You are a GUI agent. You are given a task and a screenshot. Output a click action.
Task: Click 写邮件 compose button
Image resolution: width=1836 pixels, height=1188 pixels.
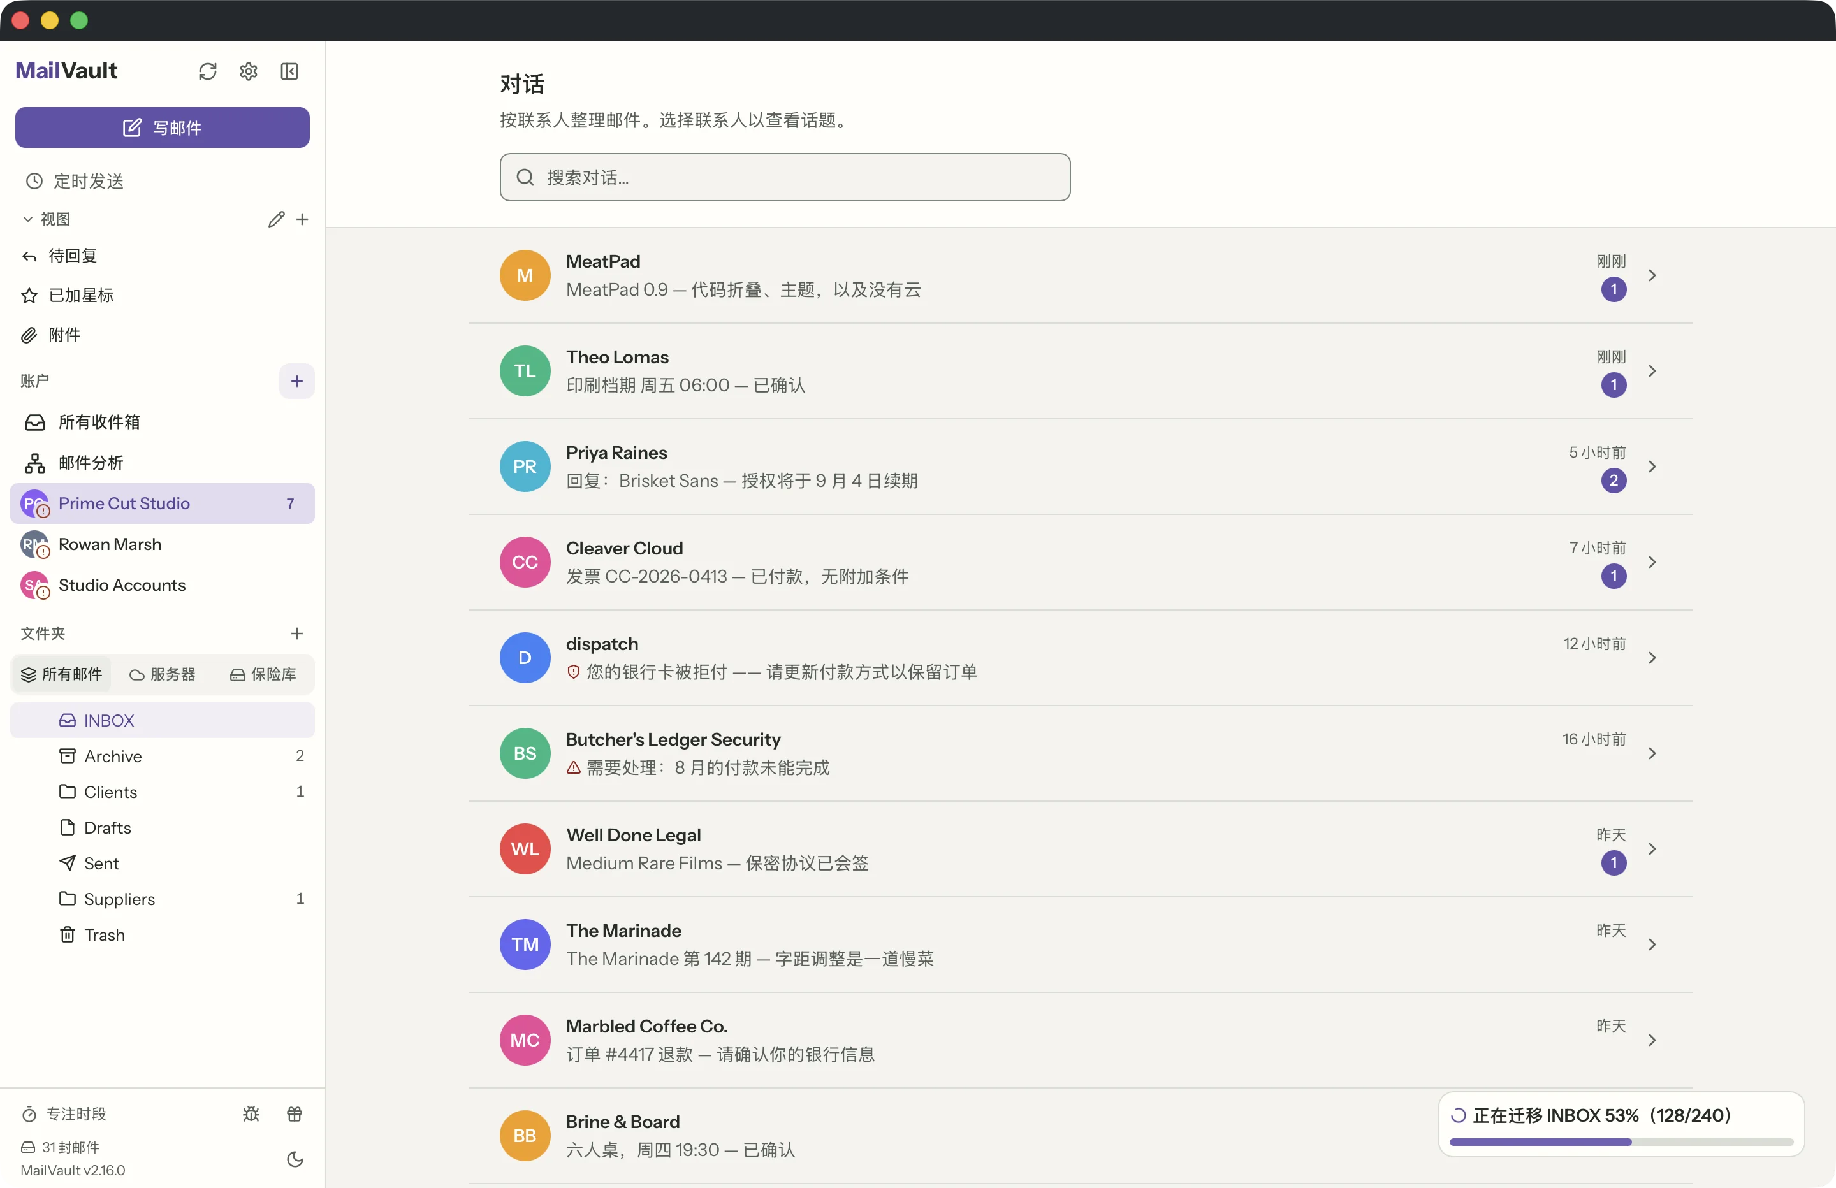tap(162, 127)
